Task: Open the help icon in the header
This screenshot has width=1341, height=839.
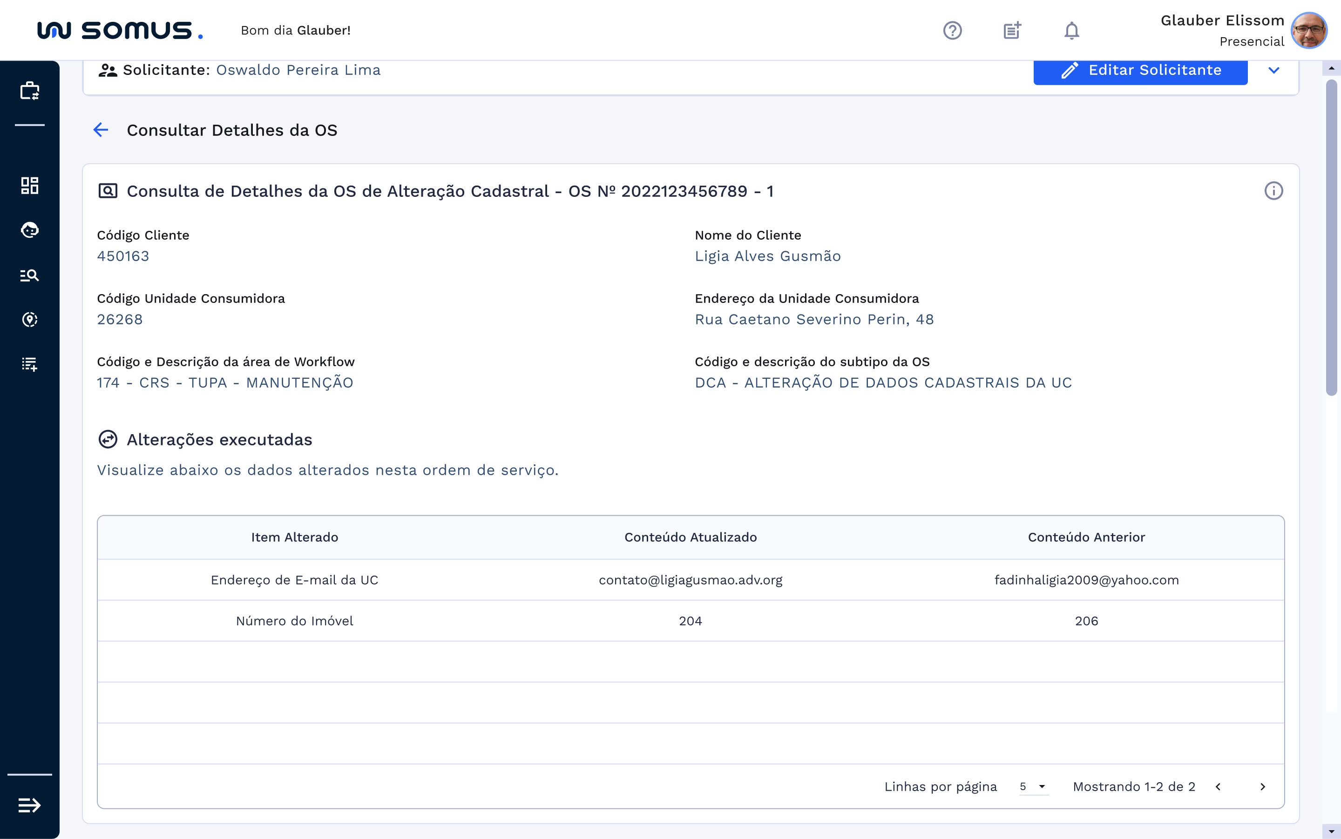Action: click(x=952, y=30)
